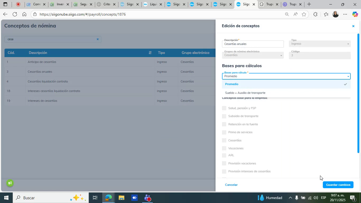Toggle read aloud in the address bar
Viewport: 361px width, 203px height.
pos(295,15)
